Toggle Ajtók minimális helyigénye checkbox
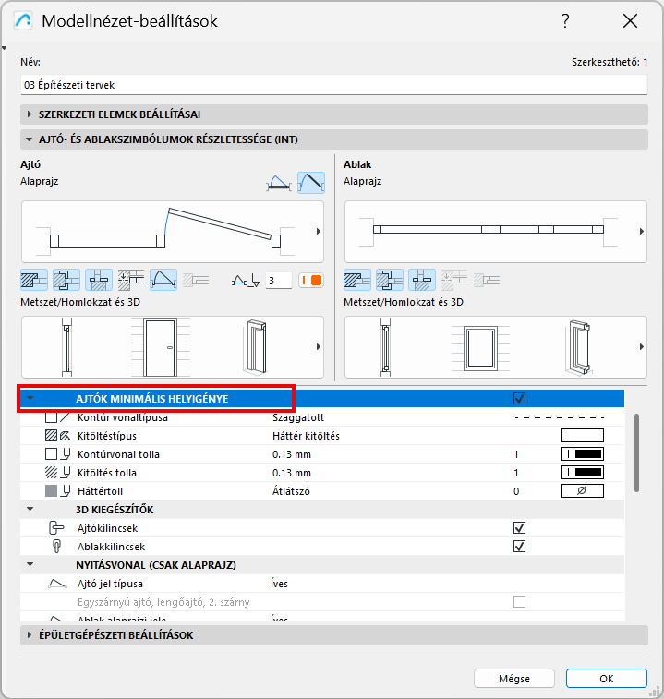 pyautogui.click(x=519, y=399)
